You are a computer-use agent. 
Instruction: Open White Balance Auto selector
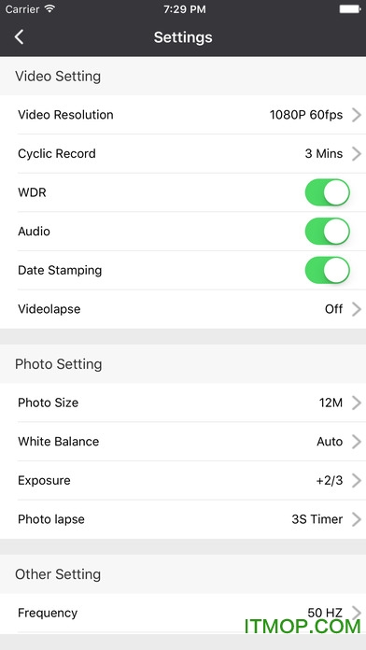(x=183, y=442)
